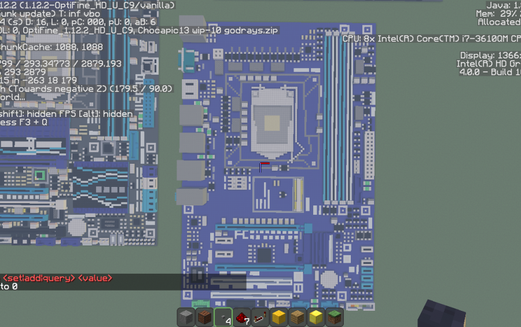
Task: Click the 'in -263 18 179' chunk line
Action: (x=39, y=80)
